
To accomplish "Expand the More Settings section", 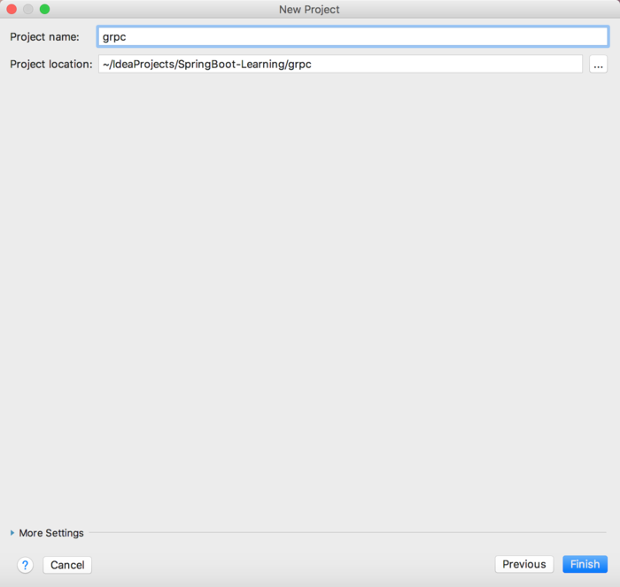I will point(47,533).
